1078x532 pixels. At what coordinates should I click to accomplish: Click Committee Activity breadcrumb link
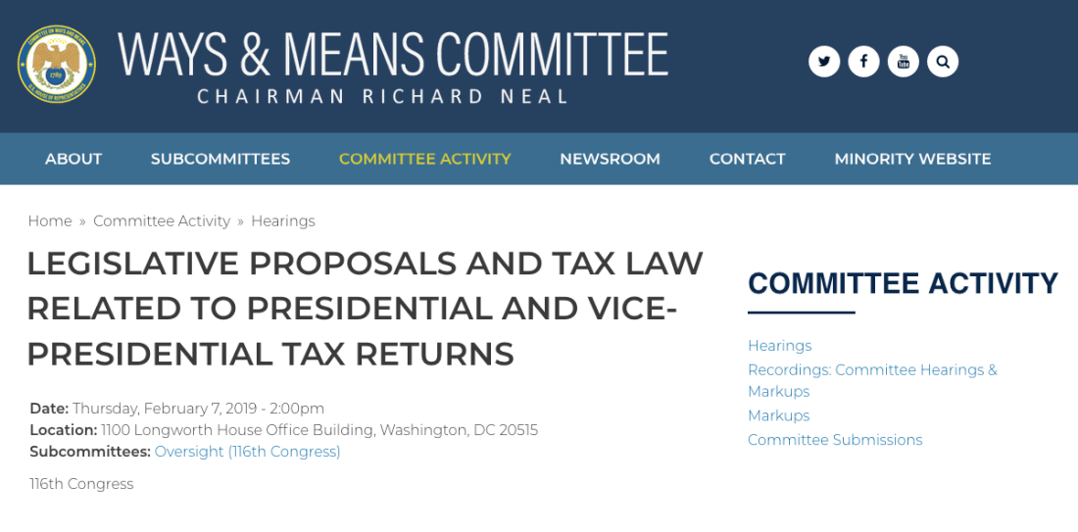(162, 221)
